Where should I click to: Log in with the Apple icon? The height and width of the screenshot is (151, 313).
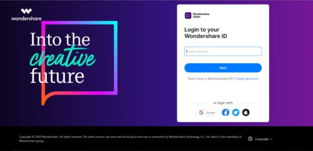point(246,113)
